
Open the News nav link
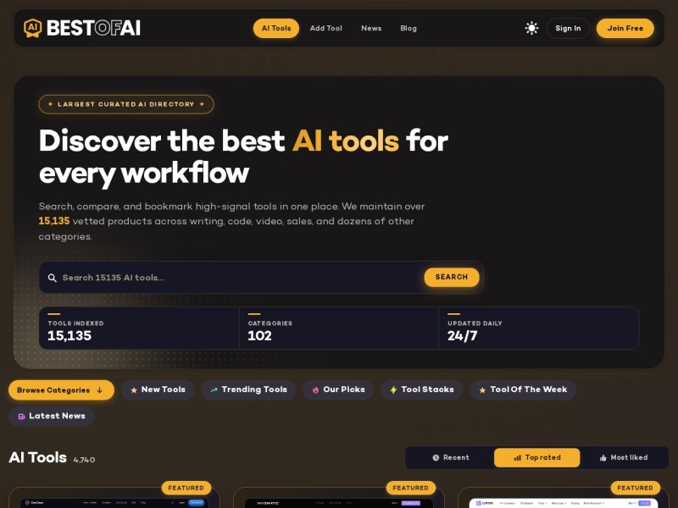tap(371, 28)
